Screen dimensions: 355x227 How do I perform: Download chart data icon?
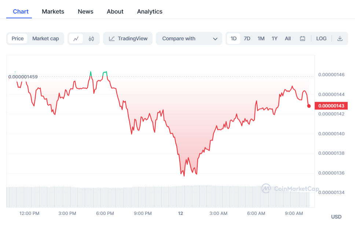340,38
